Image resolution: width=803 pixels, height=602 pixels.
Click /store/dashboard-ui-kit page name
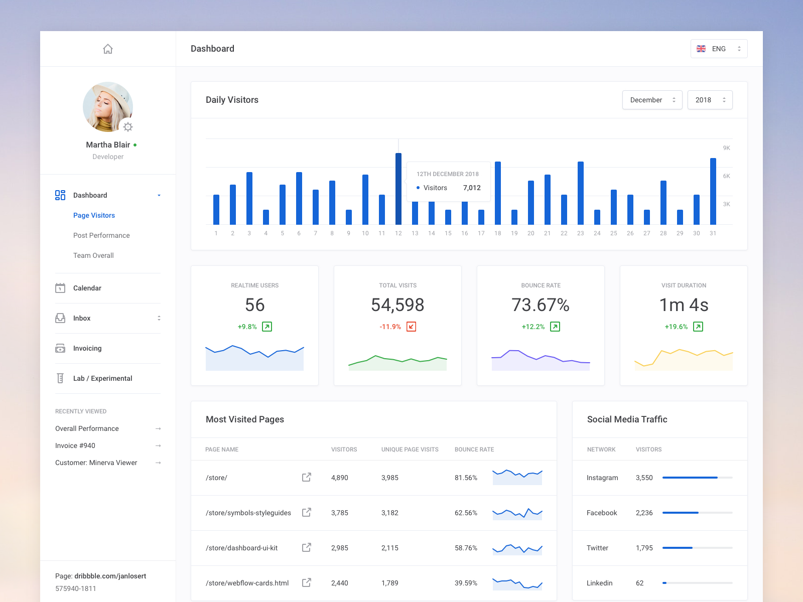[x=241, y=548]
